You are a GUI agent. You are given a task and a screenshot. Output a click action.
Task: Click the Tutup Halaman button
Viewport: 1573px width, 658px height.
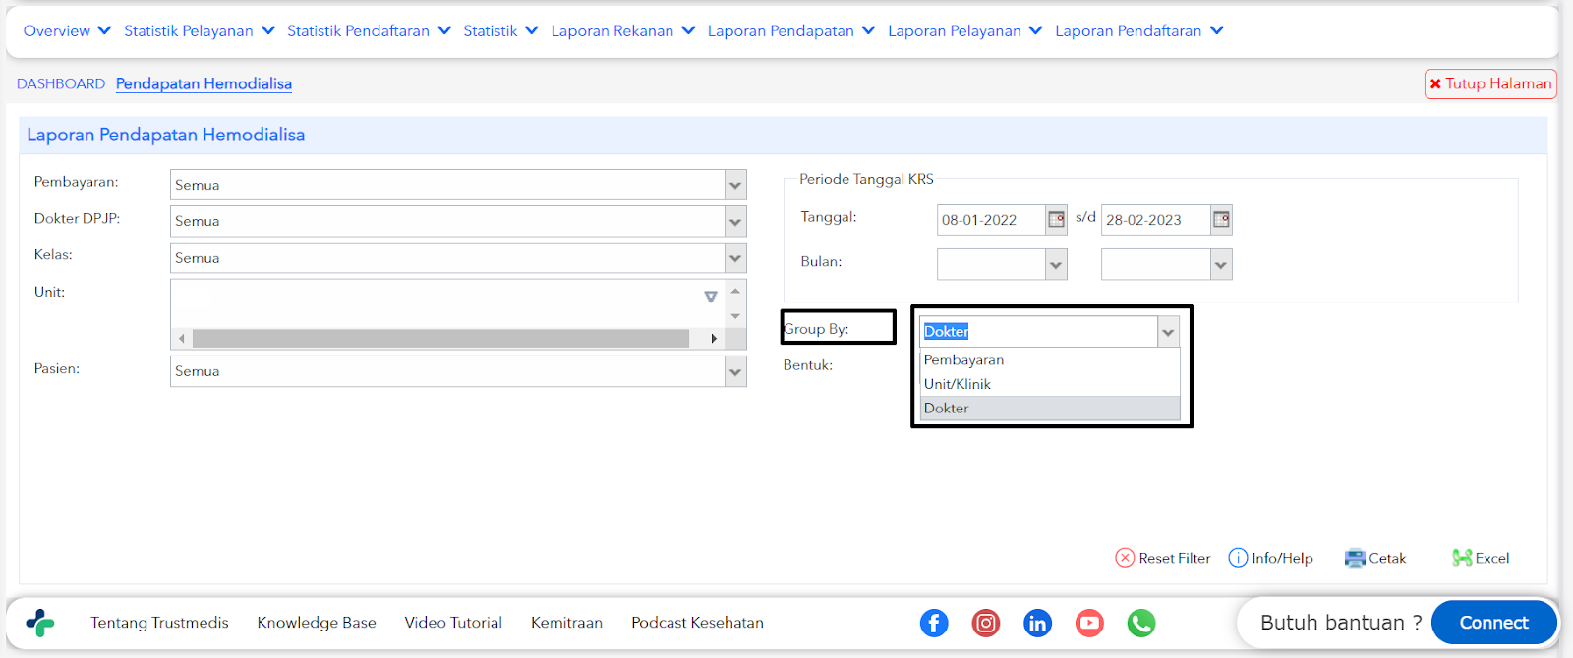click(x=1490, y=83)
